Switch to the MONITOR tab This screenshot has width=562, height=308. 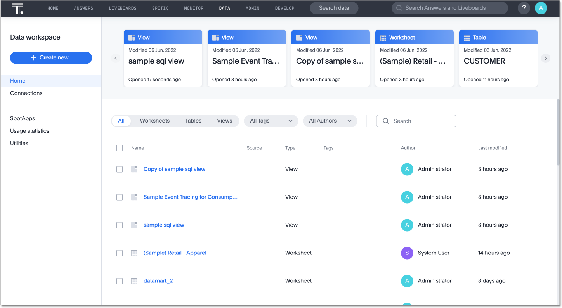[x=194, y=8]
